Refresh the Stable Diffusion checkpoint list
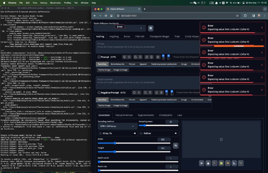 pyautogui.click(x=151, y=28)
